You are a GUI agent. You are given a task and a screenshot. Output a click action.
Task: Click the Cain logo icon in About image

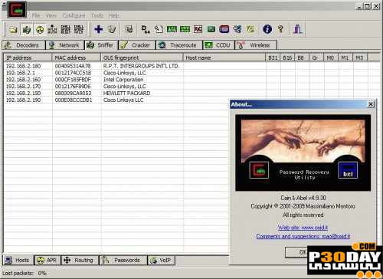(259, 170)
